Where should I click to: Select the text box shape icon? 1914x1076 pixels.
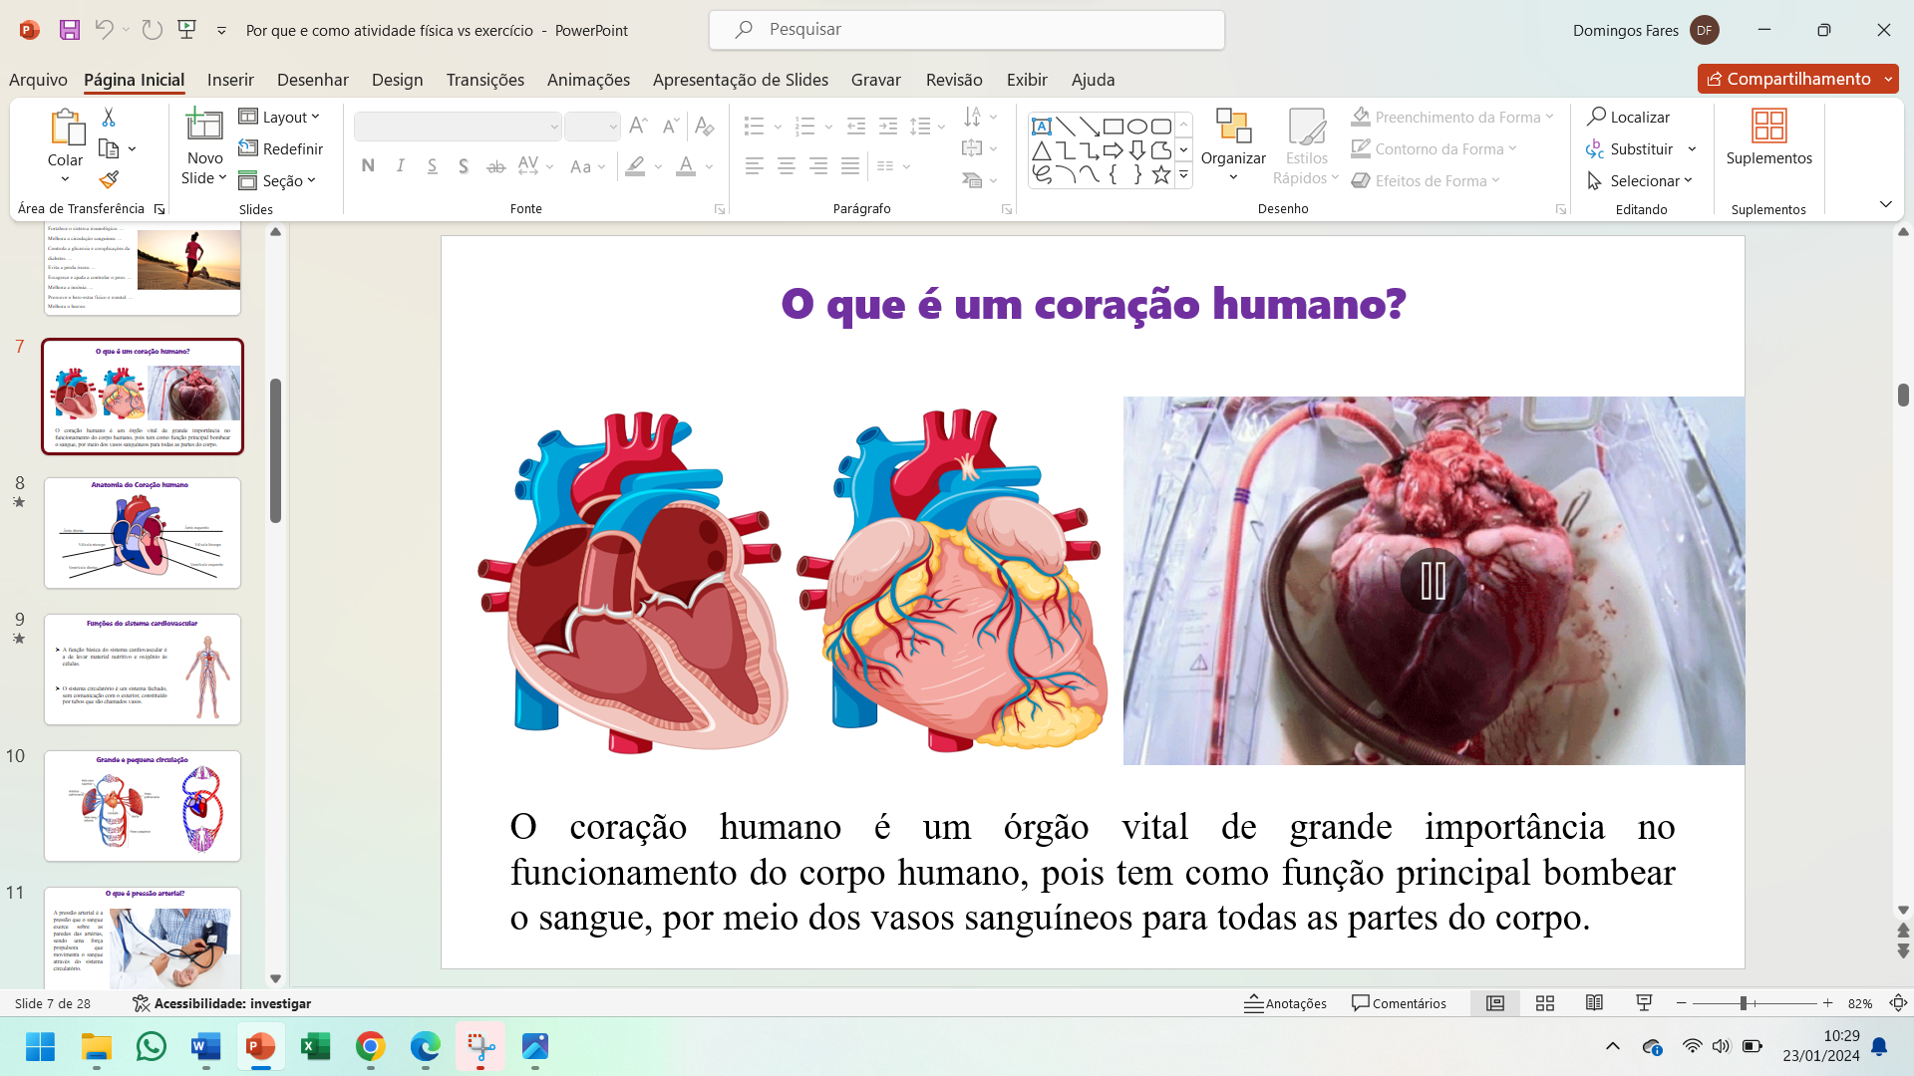tap(1042, 127)
